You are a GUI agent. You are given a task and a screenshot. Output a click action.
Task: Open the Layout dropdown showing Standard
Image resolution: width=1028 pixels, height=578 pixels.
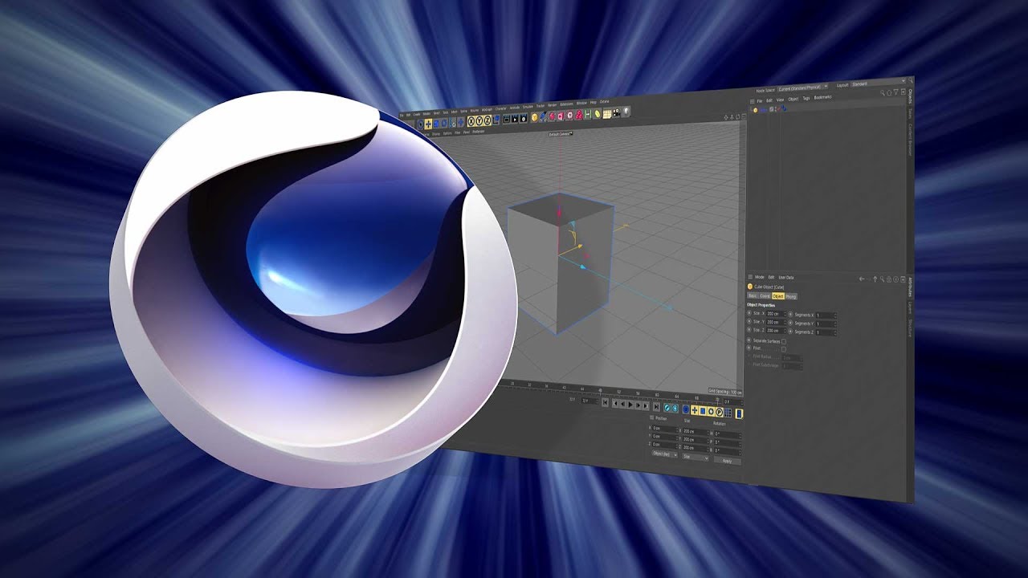coord(879,83)
